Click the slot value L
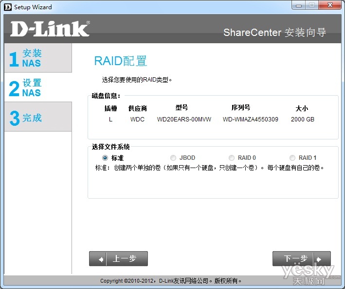The height and width of the screenshot is (289, 345). (x=110, y=119)
